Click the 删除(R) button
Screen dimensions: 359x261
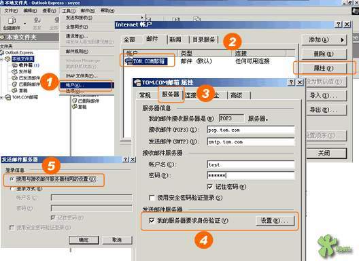click(x=324, y=54)
